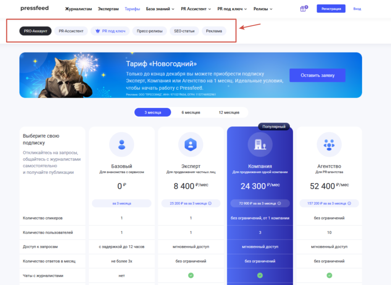Click the Агентство plan group icon
The height and width of the screenshot is (285, 391).
point(329,145)
